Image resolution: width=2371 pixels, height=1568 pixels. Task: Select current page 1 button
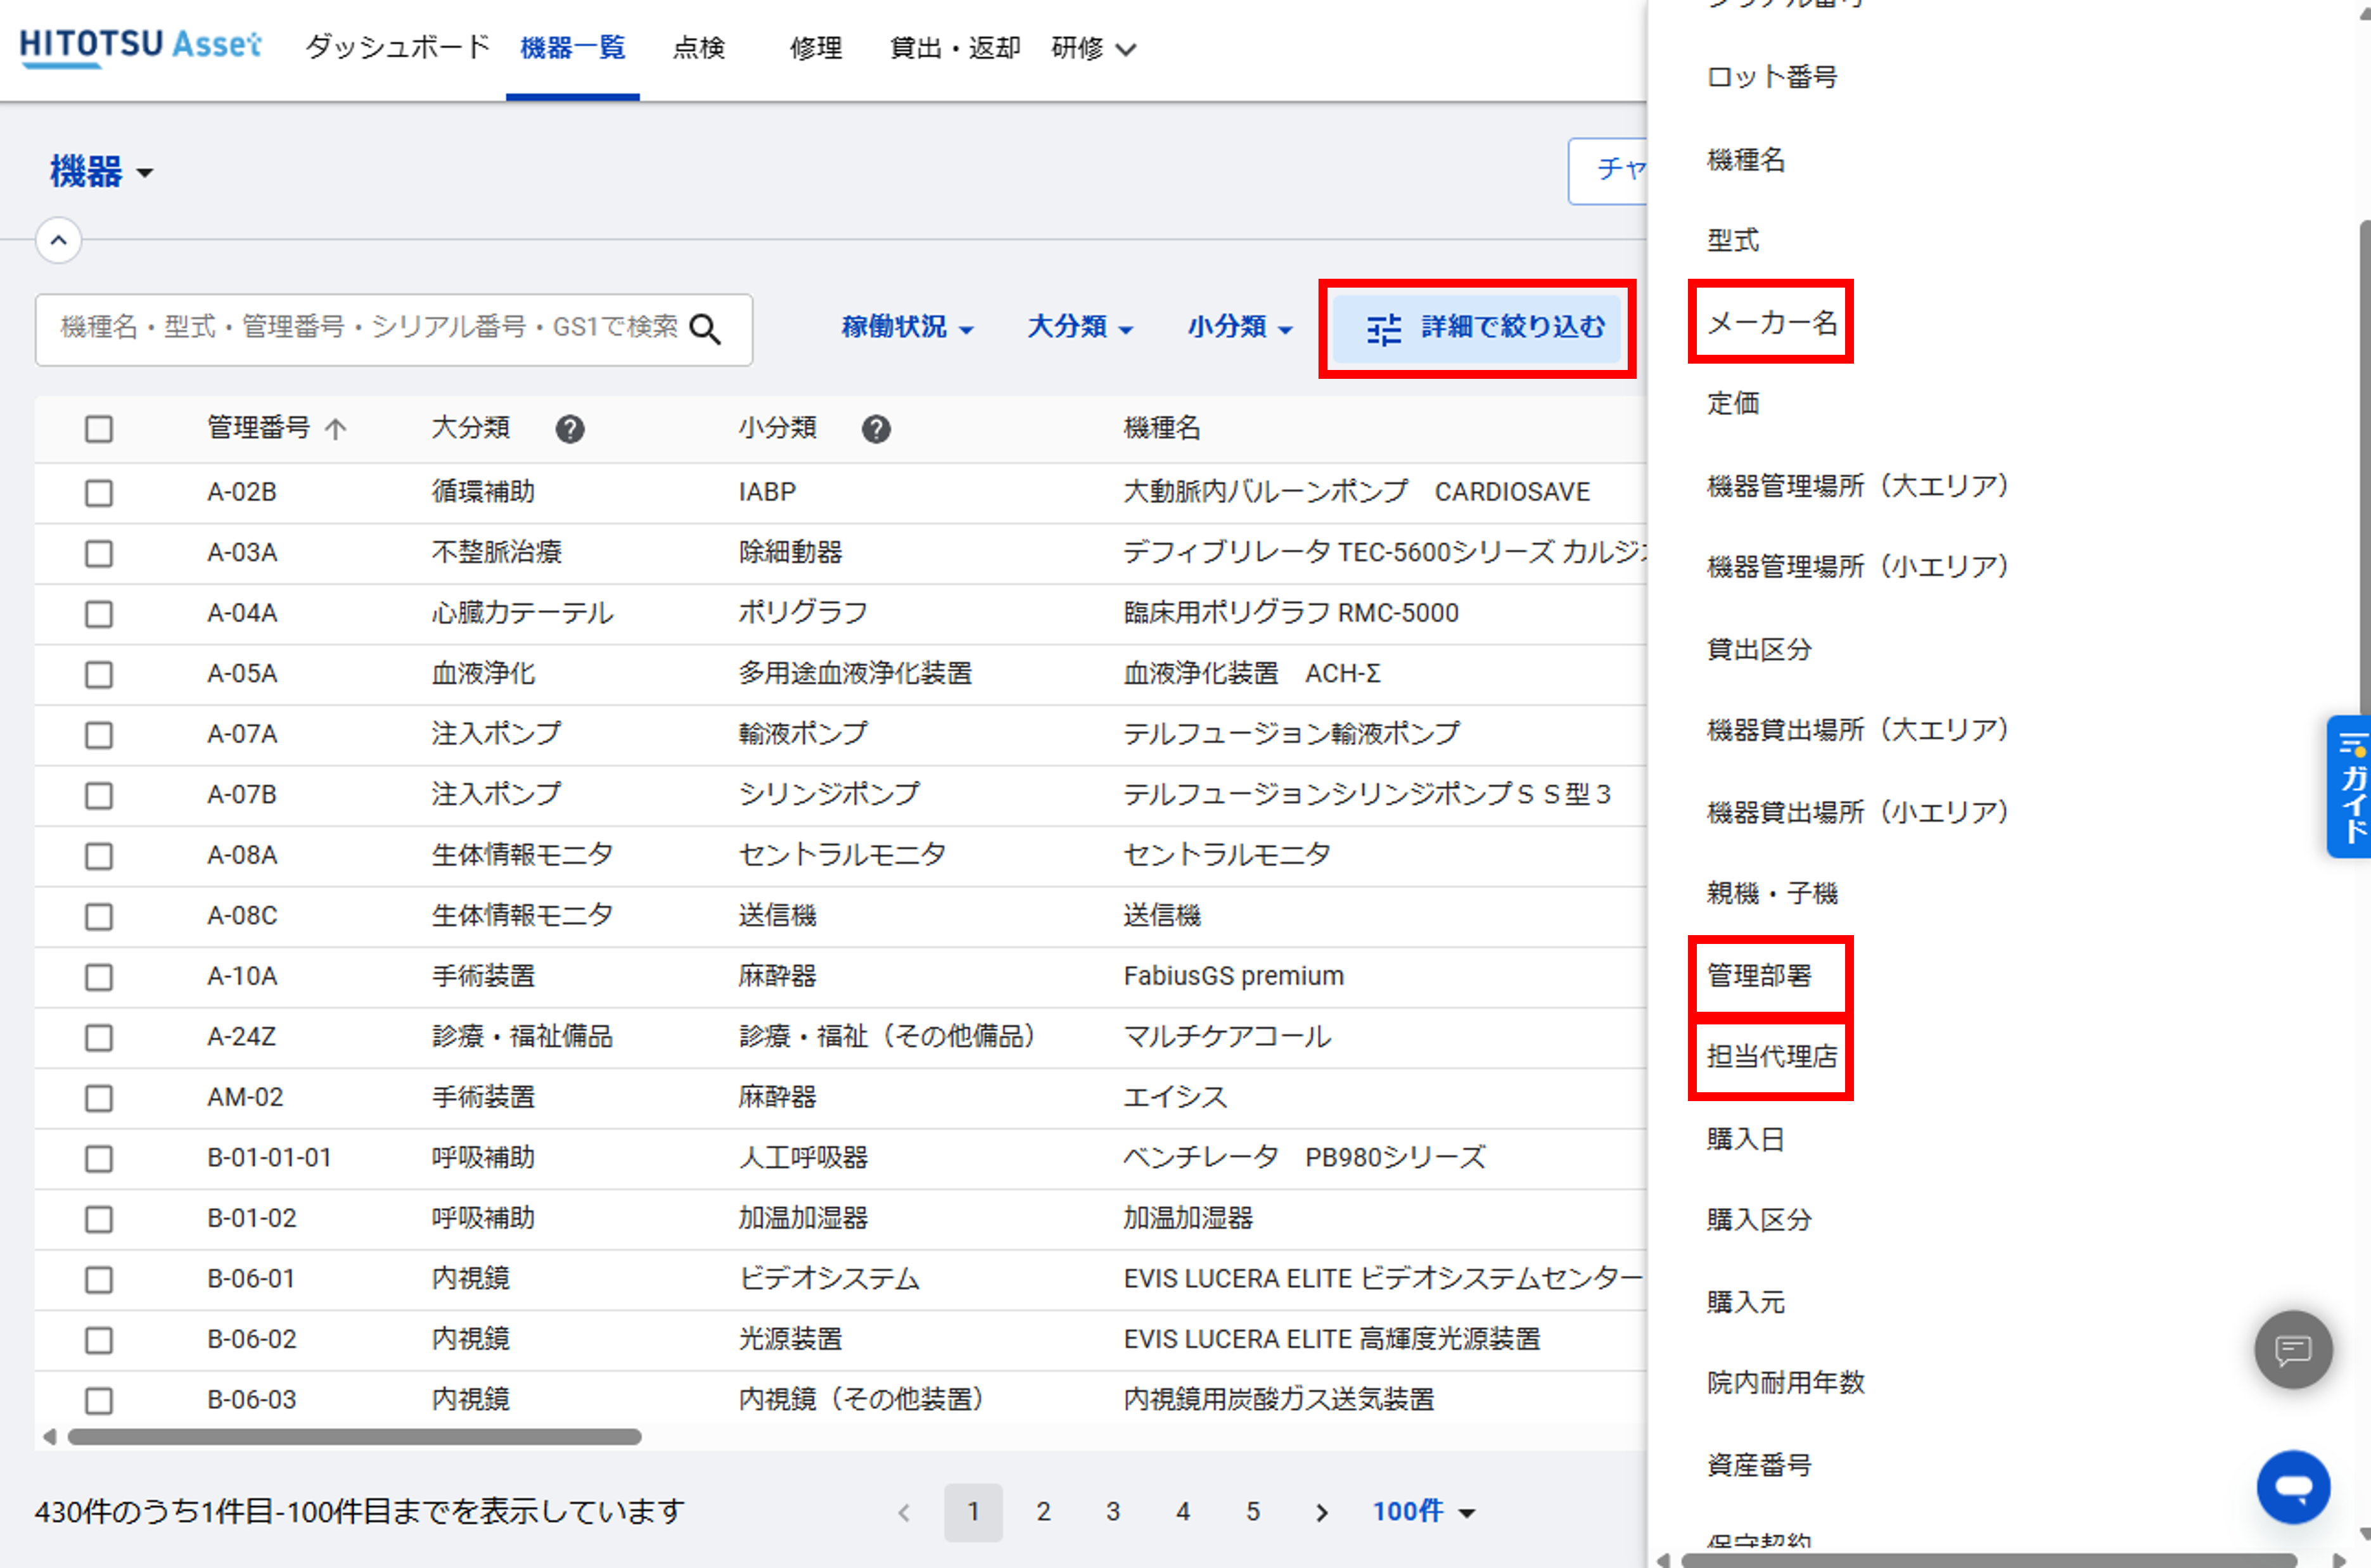(x=973, y=1512)
